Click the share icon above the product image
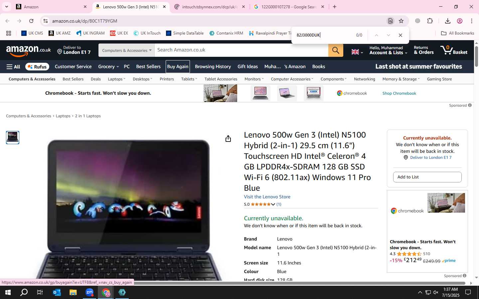The width and height of the screenshot is (479, 299). click(x=228, y=139)
